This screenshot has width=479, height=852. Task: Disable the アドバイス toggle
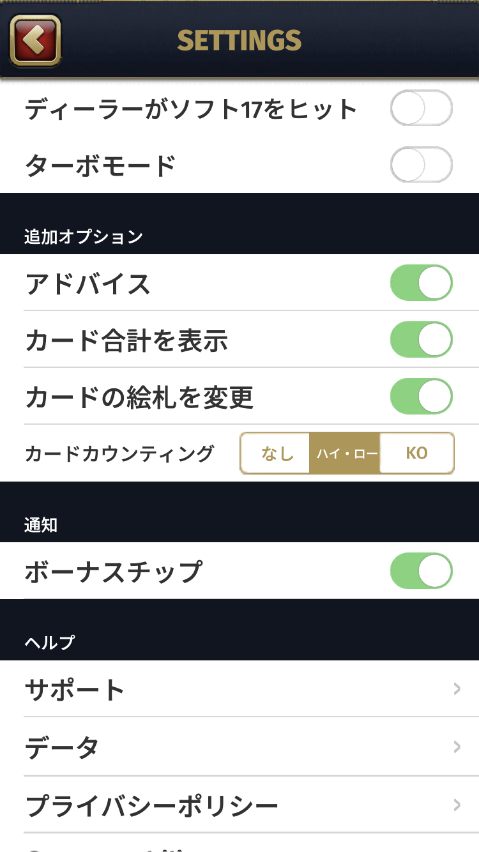click(x=421, y=282)
